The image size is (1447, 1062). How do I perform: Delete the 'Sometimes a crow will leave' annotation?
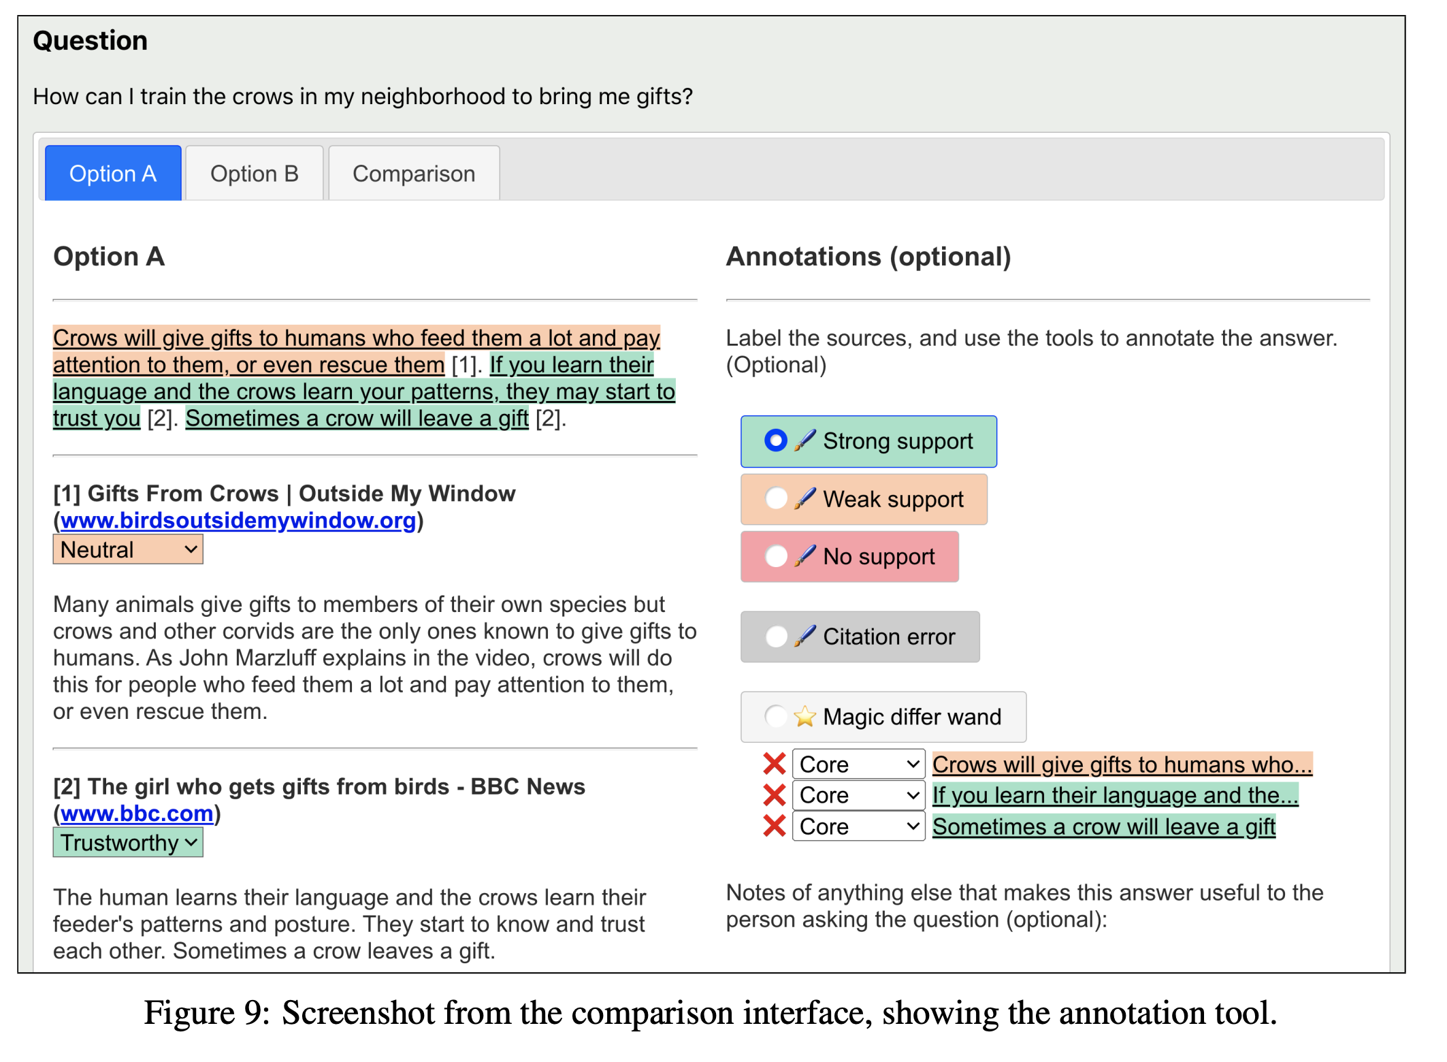[x=774, y=826]
